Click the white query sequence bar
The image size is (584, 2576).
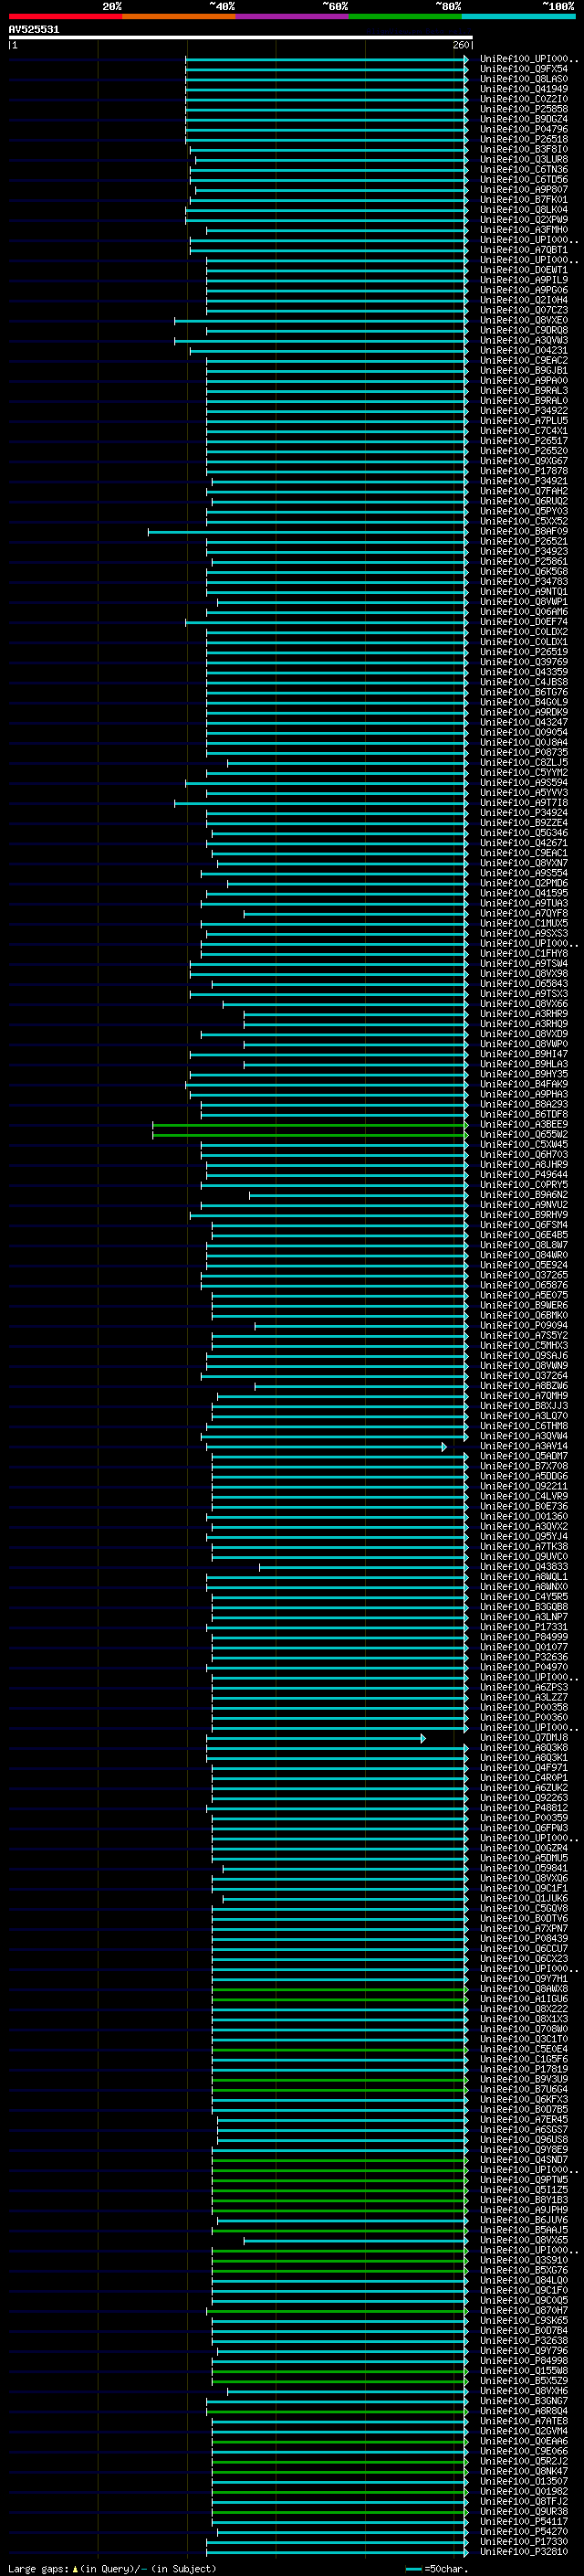241,37
